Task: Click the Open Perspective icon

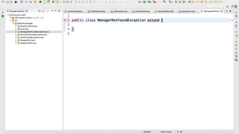Action: click(x=227, y=6)
